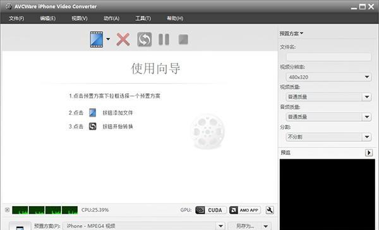This screenshot has width=379, height=230.
Task: Expand the 预置方案 panel header dropdown
Action: 291,33
